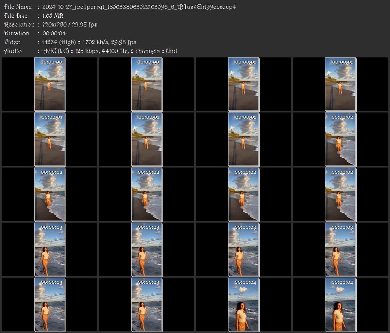Open the first close-up thumbnail stamped 00:00:04
The image size is (390, 333).
(x=244, y=304)
